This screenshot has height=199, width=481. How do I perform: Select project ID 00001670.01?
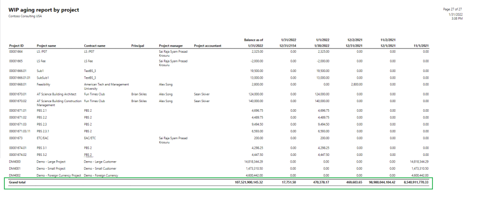pyautogui.click(x=18, y=94)
